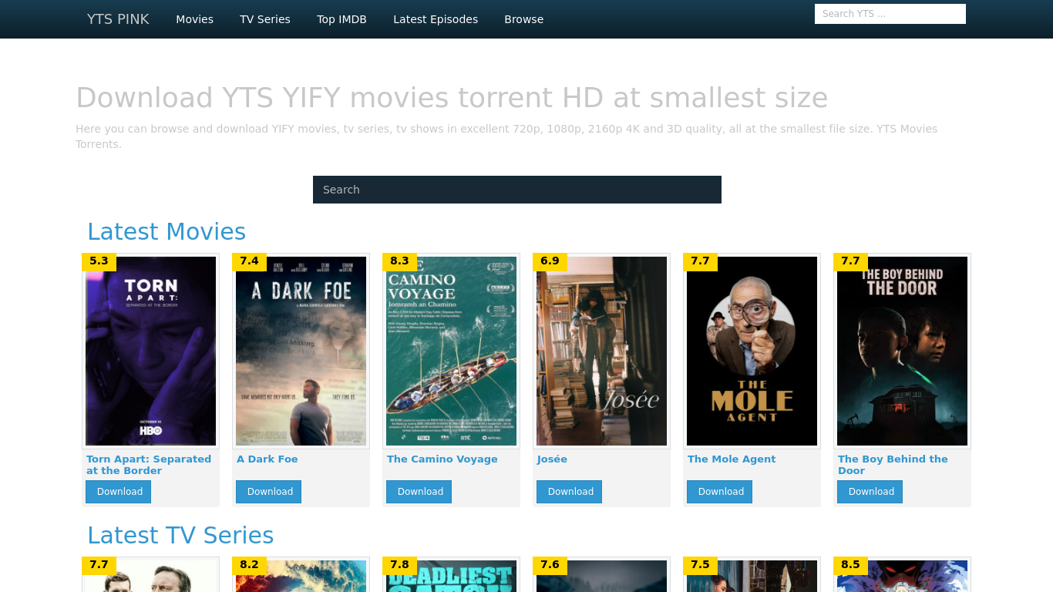Download The Mole Agent
This screenshot has width=1053, height=592.
[720, 492]
